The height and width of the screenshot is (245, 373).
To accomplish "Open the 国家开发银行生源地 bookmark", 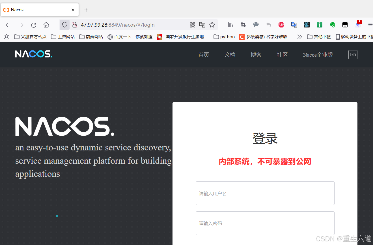I will 182,37.
